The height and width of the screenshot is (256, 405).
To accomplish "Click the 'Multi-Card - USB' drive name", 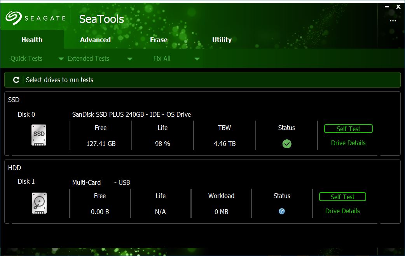I will (101, 182).
